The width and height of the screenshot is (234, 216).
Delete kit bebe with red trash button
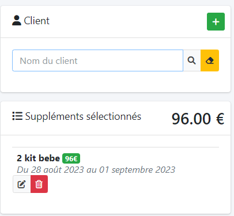[39, 184]
